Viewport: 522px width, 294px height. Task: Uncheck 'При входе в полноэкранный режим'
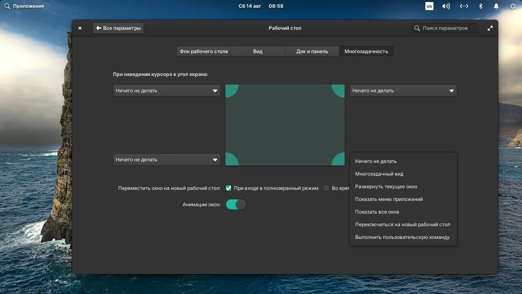[228, 188]
